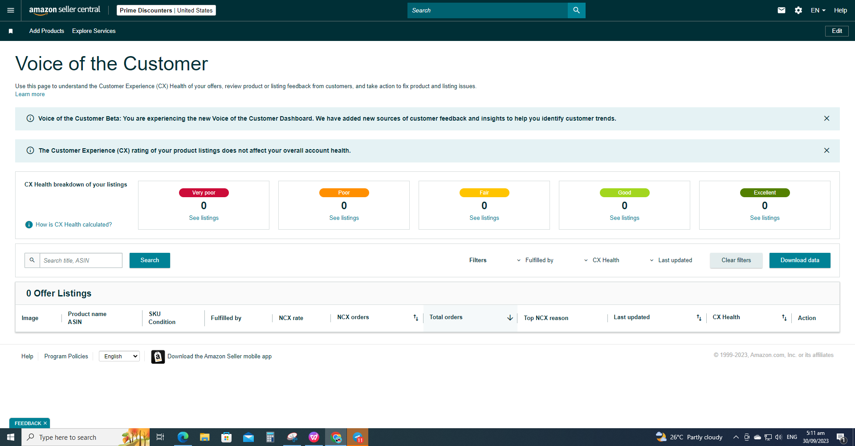855x446 pixels.
Task: Click the Amazon Seller Central logo
Action: point(65,10)
